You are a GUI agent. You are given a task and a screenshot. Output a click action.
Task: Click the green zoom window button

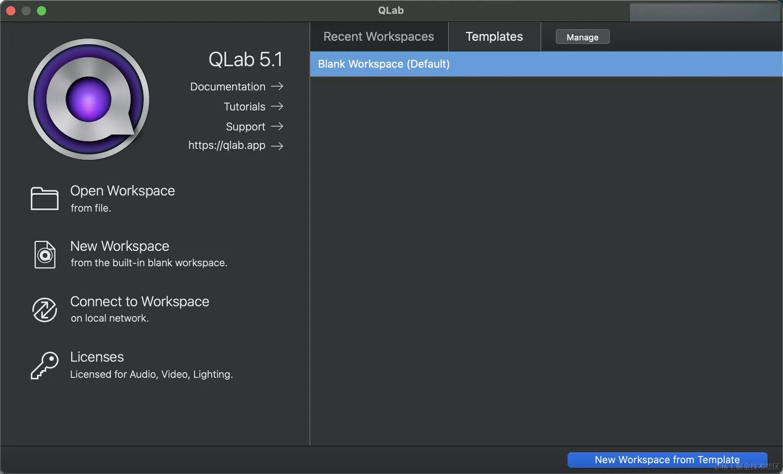[42, 11]
